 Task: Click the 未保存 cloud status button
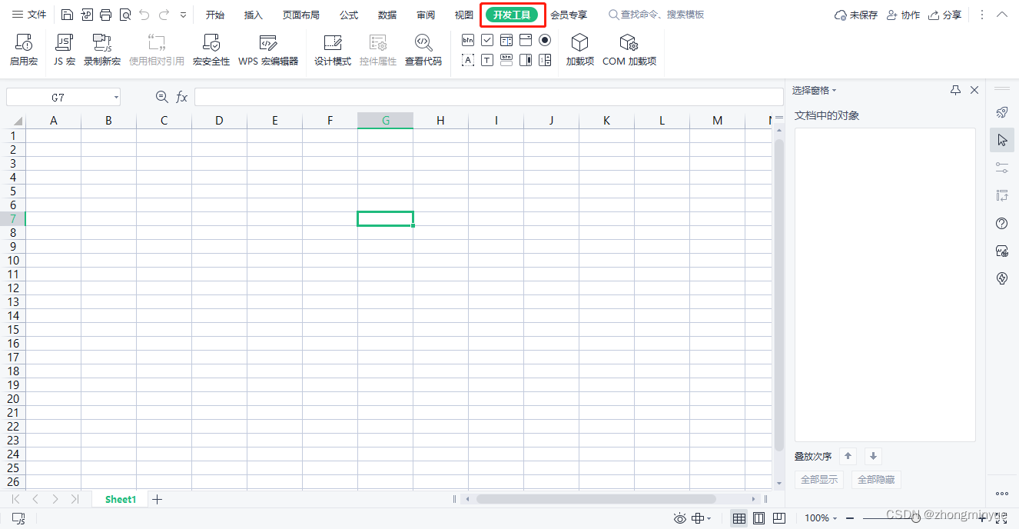tap(856, 15)
